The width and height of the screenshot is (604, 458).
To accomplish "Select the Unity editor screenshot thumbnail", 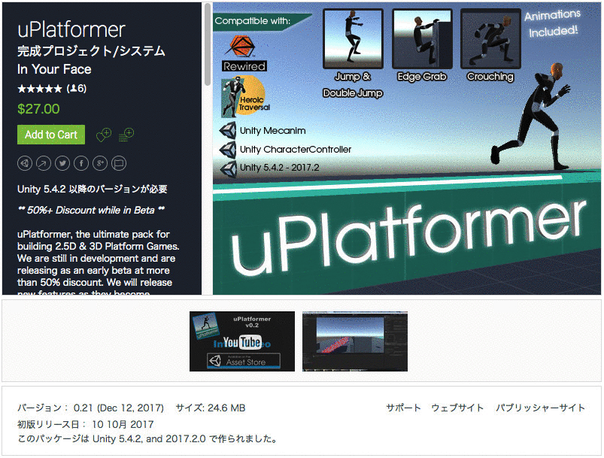I will coord(355,341).
